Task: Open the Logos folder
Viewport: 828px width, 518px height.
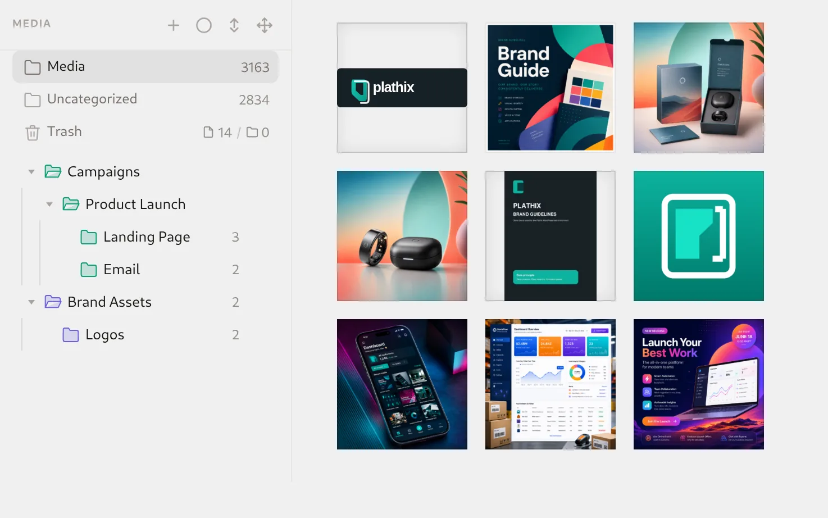Action: [x=104, y=335]
